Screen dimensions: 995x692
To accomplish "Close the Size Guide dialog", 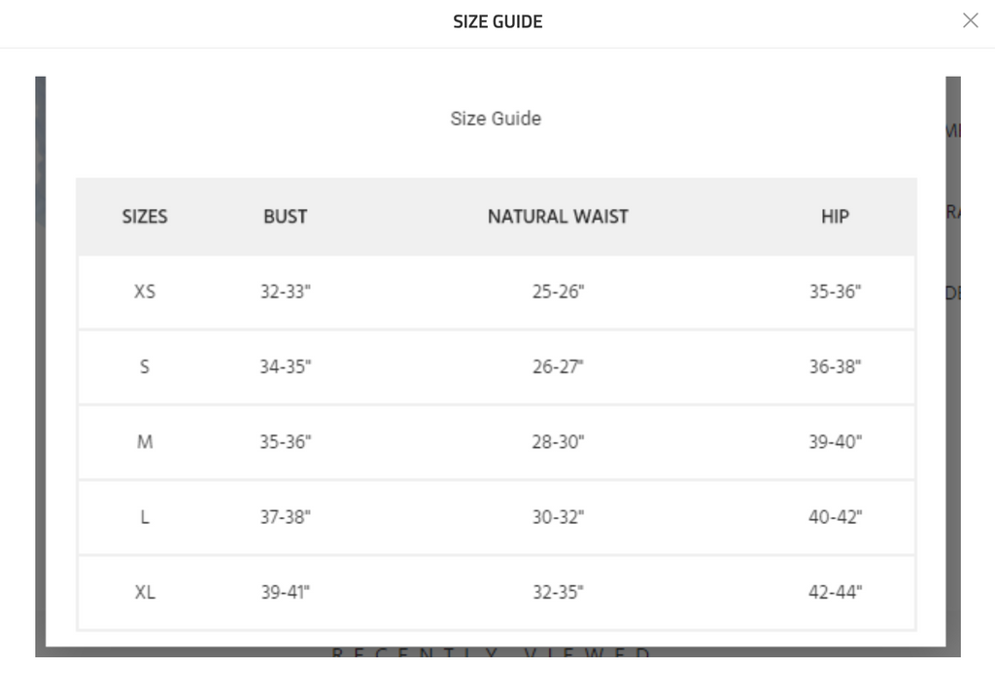I will click(x=970, y=21).
